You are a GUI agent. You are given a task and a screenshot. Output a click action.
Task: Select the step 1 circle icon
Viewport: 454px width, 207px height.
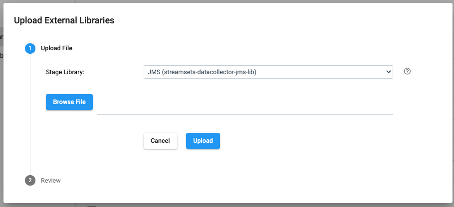[30, 48]
